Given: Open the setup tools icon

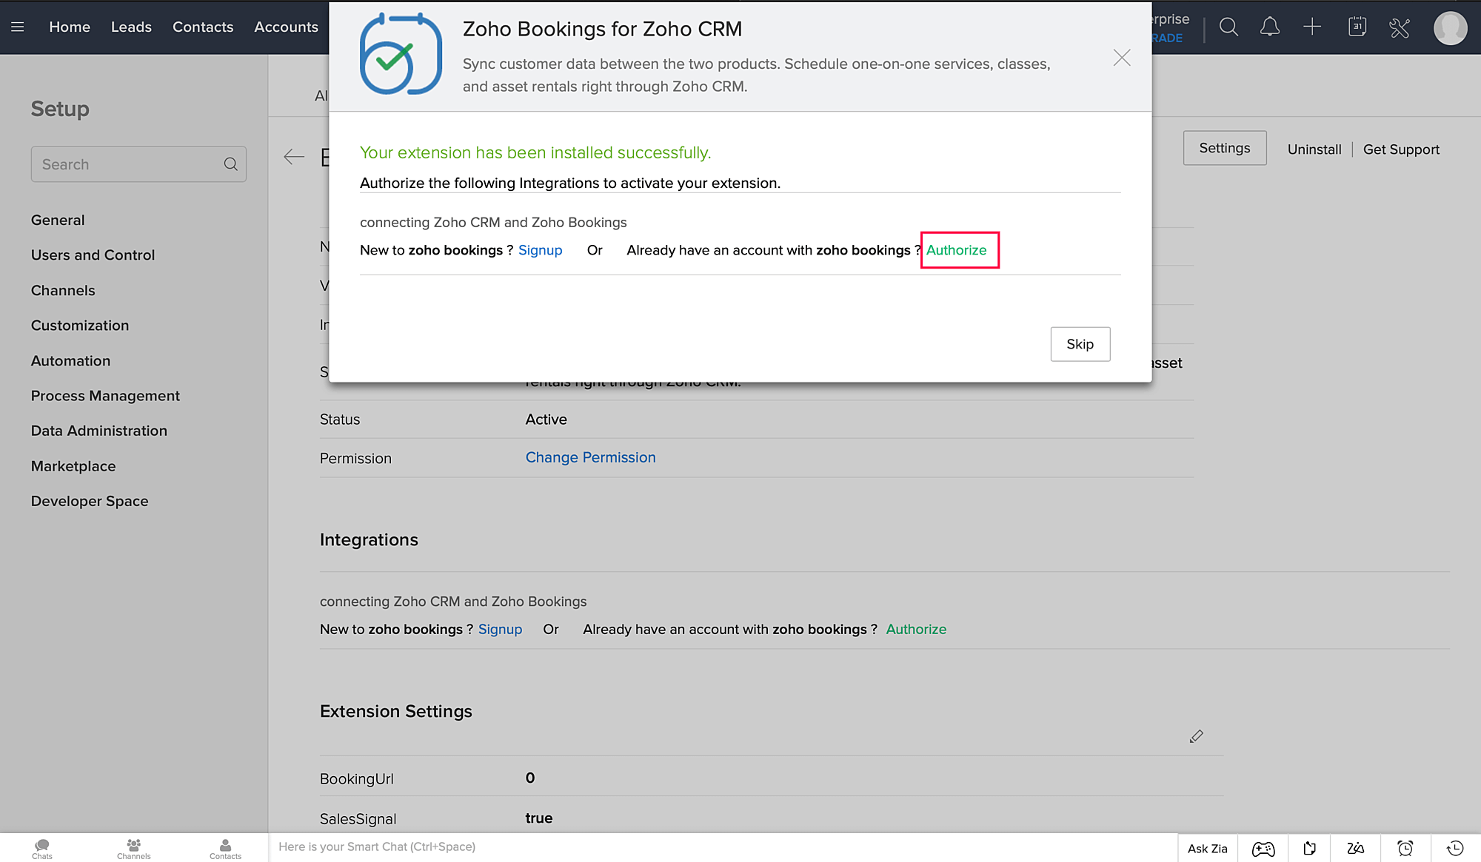Looking at the screenshot, I should pos(1400,28).
